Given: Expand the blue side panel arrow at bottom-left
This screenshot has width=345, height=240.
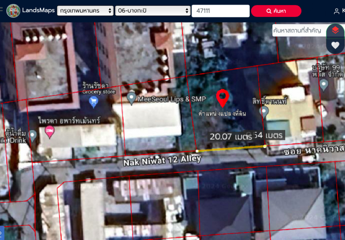Looking at the screenshot, I should pyautogui.click(x=2, y=233).
